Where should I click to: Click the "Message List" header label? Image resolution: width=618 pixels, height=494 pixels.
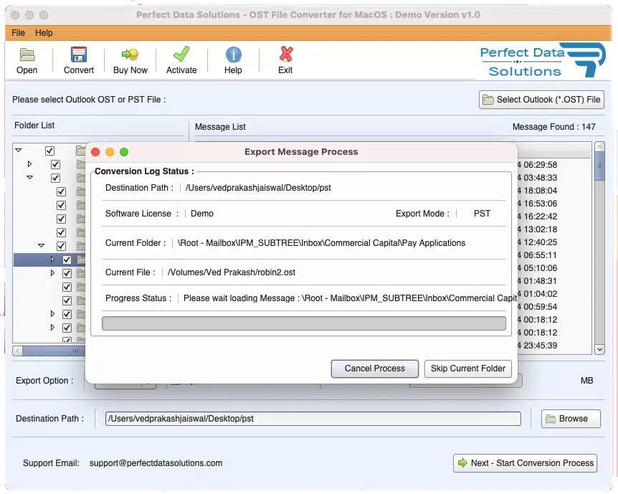tap(220, 127)
